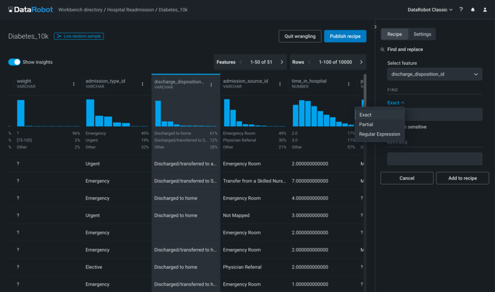
Task: Choose Partial match option
Action: [380, 124]
